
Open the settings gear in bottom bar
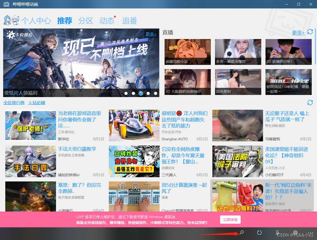(x=295, y=233)
